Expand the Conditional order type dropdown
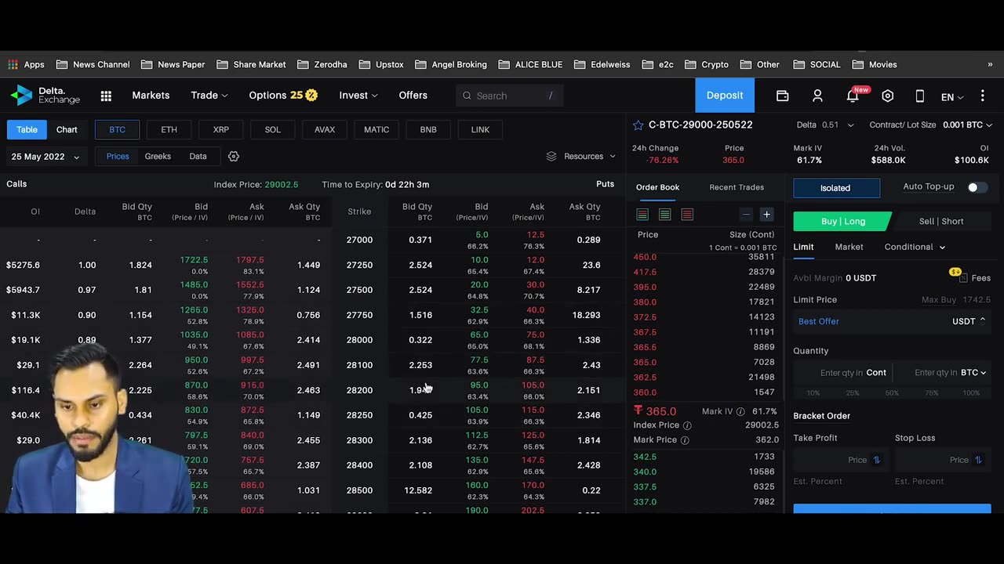Screen dimensions: 1004x564 [915, 247]
